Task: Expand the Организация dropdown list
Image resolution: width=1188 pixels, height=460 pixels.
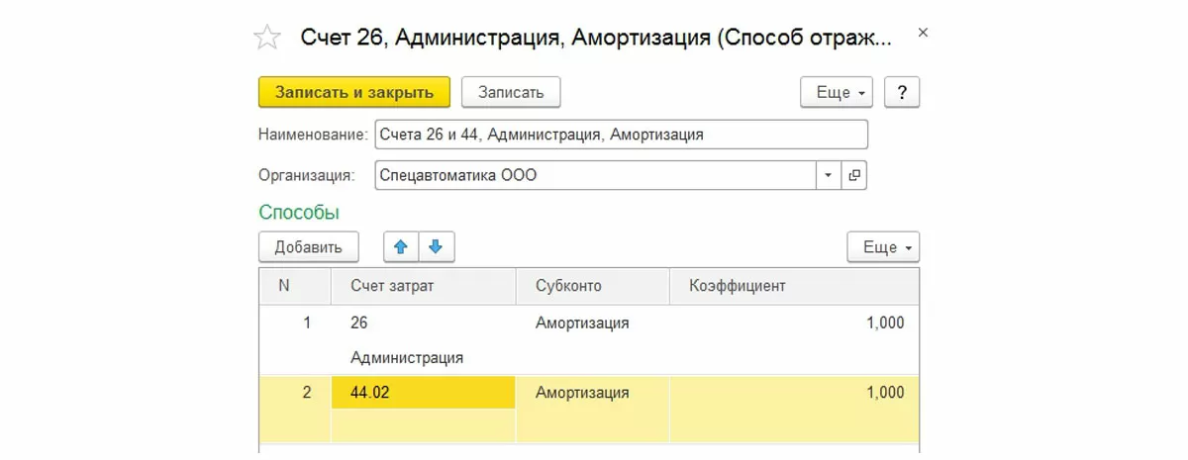Action: (829, 175)
